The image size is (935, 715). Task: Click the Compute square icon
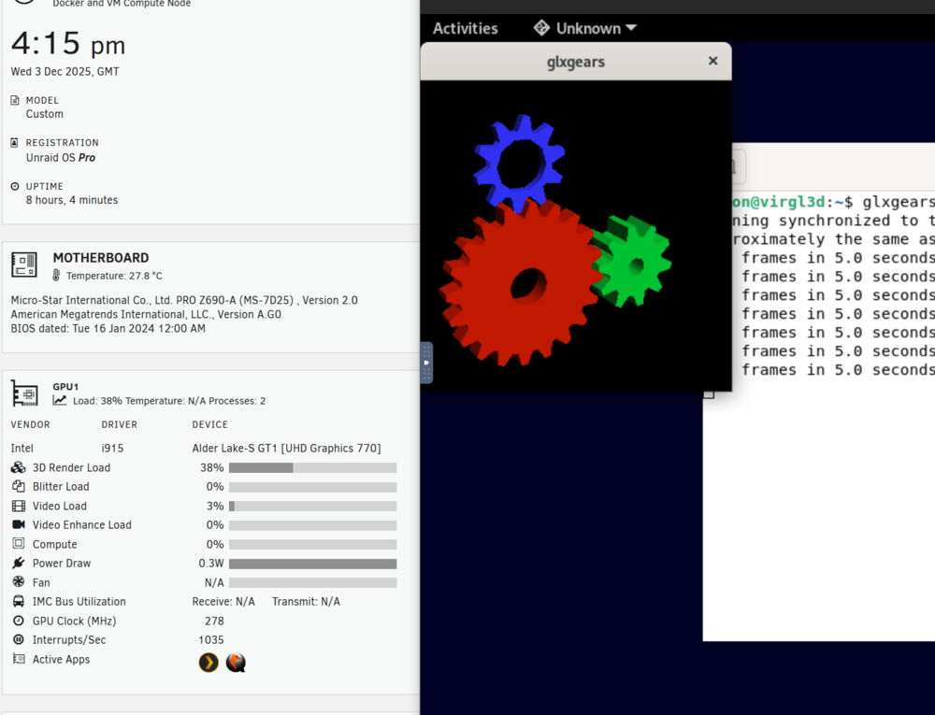click(x=19, y=543)
